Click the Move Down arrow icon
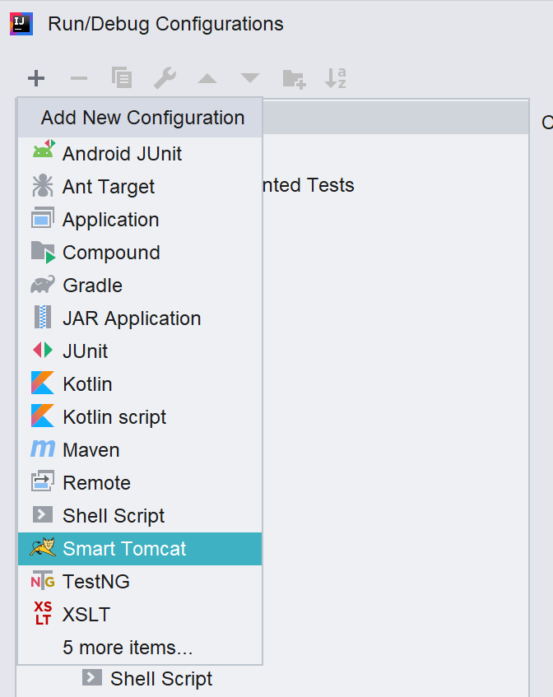 pyautogui.click(x=250, y=78)
